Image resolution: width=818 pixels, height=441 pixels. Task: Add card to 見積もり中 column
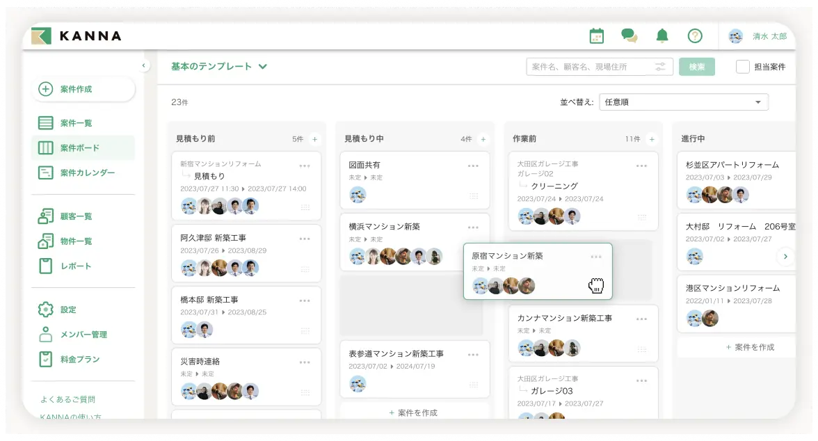(x=483, y=139)
